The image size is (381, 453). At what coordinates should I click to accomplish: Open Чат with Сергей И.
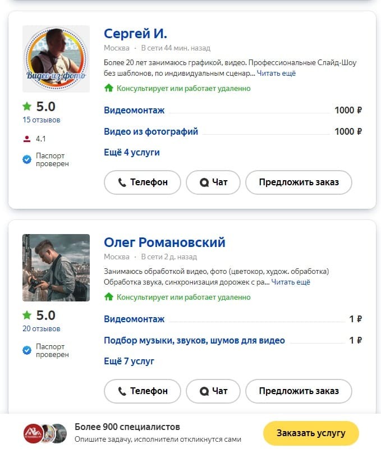tap(213, 182)
